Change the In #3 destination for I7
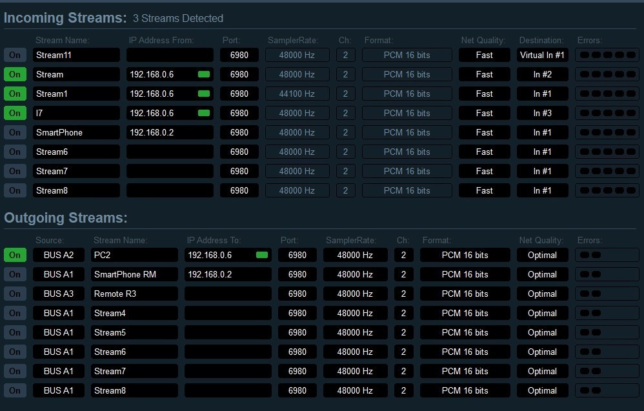 pos(542,113)
